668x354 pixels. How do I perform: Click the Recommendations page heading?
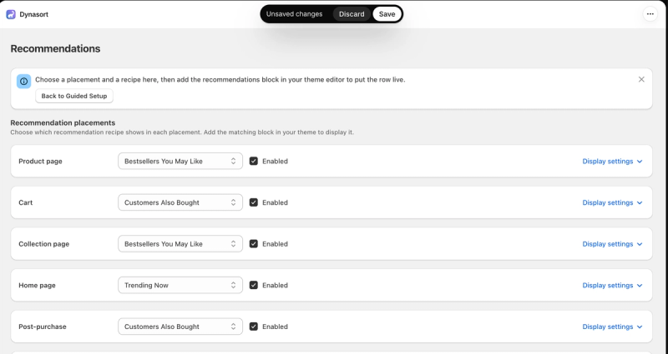55,48
